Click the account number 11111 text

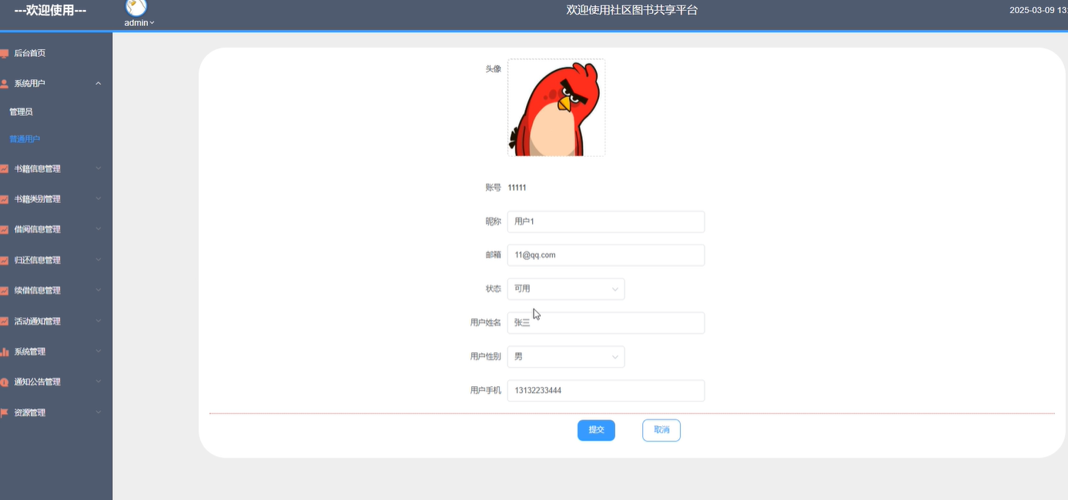[517, 188]
